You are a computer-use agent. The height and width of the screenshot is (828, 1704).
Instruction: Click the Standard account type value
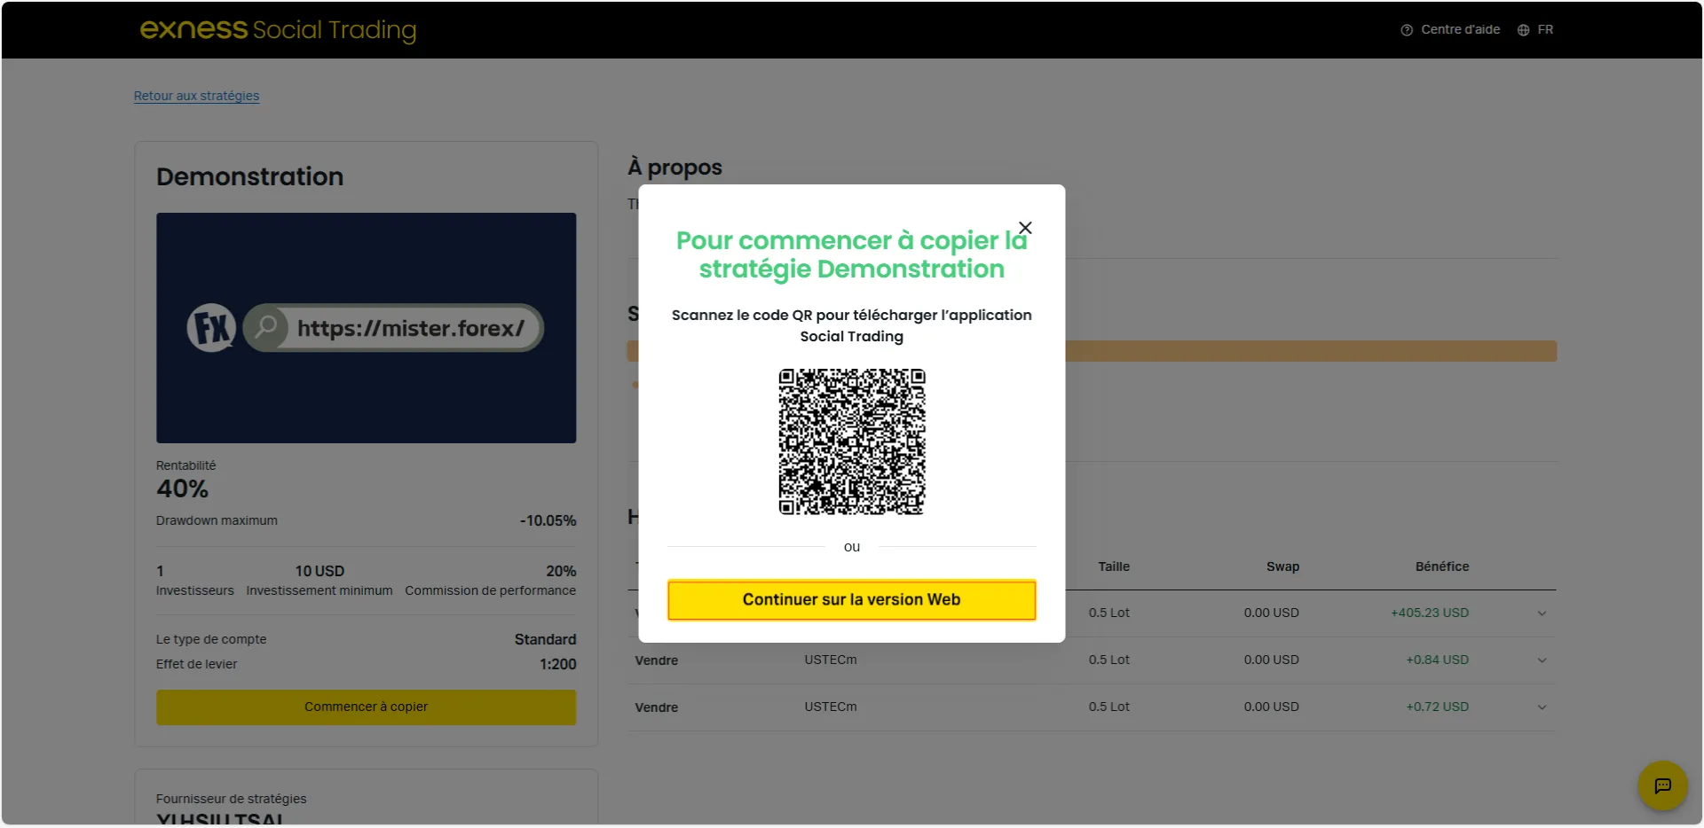[x=545, y=639]
